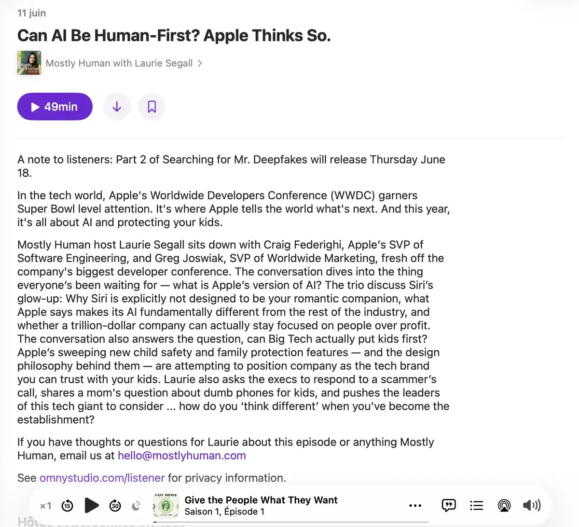Open the Up Next queue list icon
This screenshot has width=579, height=527.
(x=477, y=505)
